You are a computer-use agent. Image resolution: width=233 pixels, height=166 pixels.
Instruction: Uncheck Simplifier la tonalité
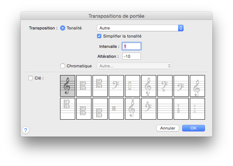(99, 36)
